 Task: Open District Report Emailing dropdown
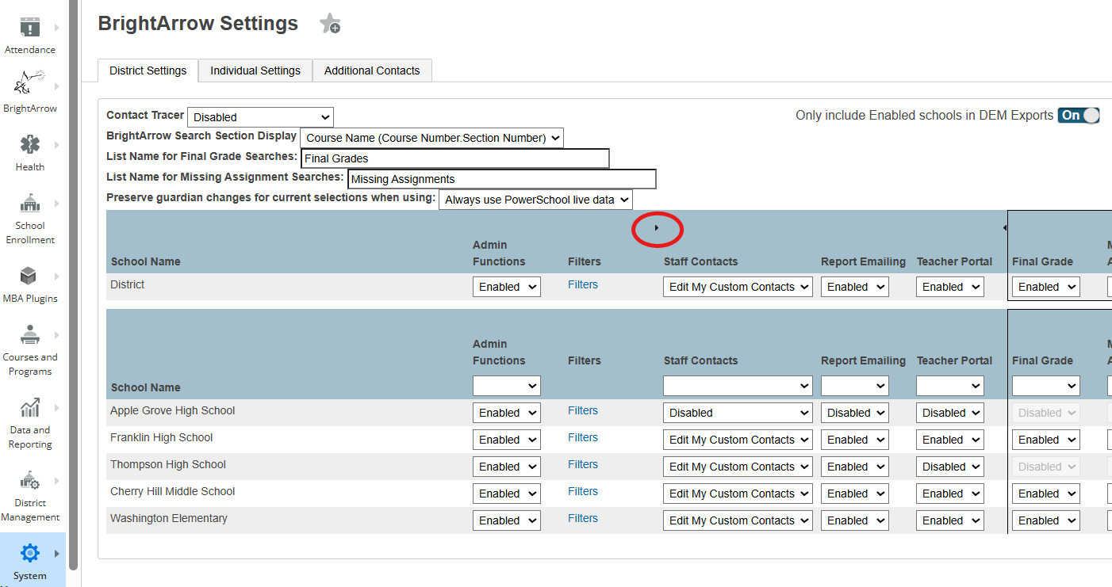tap(855, 287)
